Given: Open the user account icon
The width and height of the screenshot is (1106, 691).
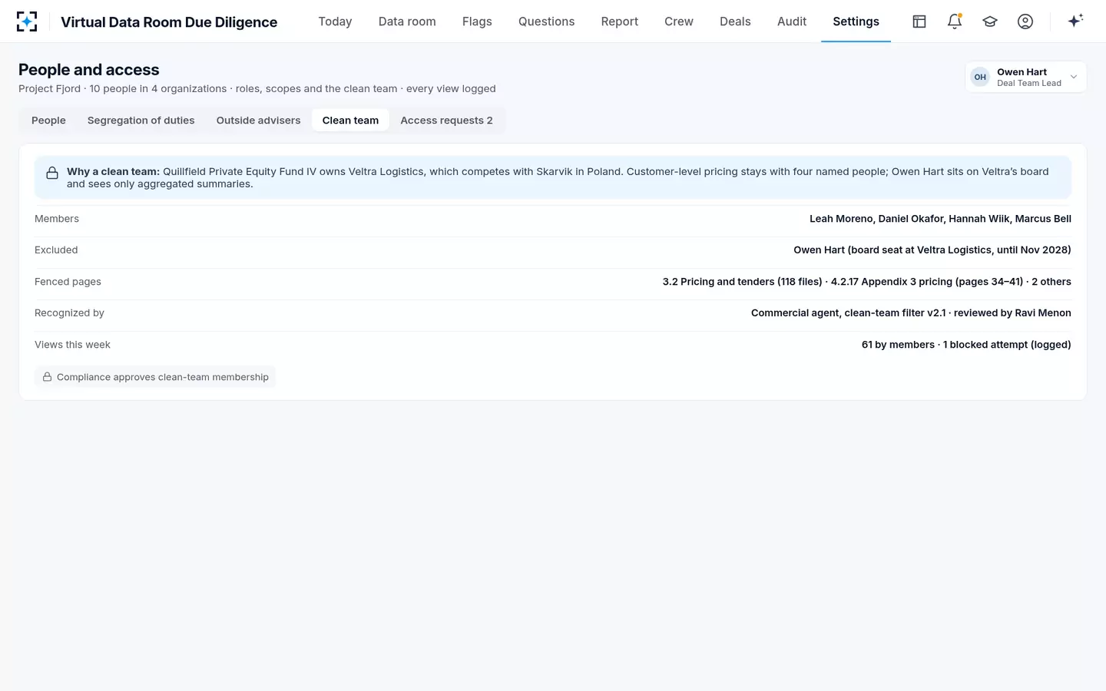Looking at the screenshot, I should [x=1025, y=21].
